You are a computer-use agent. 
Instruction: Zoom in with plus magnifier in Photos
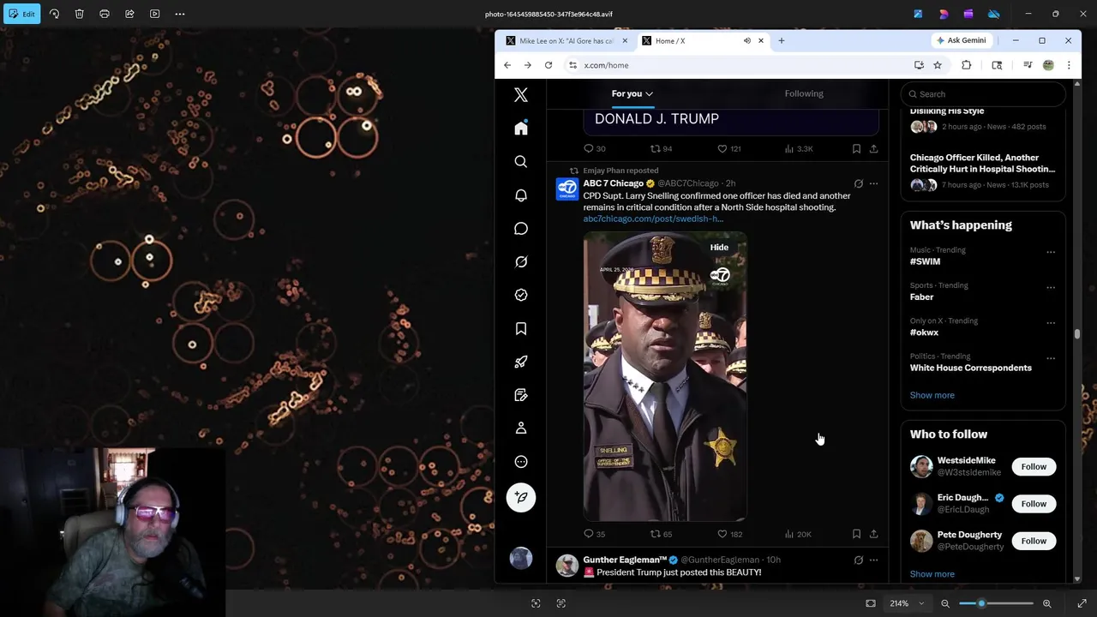(x=1046, y=603)
